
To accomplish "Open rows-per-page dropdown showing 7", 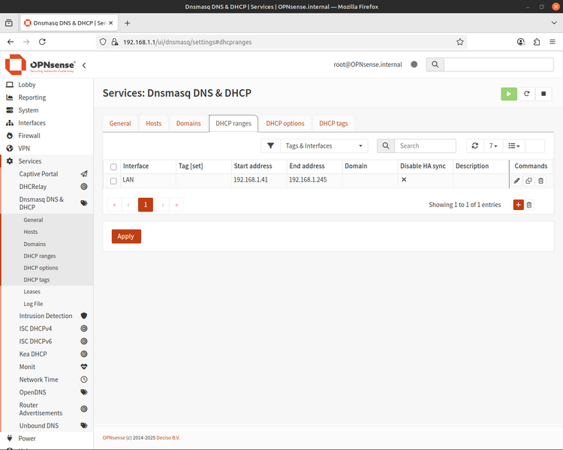I will [493, 145].
